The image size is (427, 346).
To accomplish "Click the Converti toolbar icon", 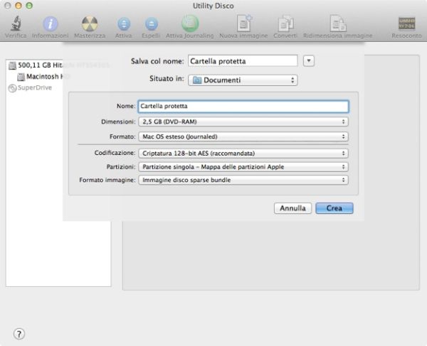I will [285, 23].
